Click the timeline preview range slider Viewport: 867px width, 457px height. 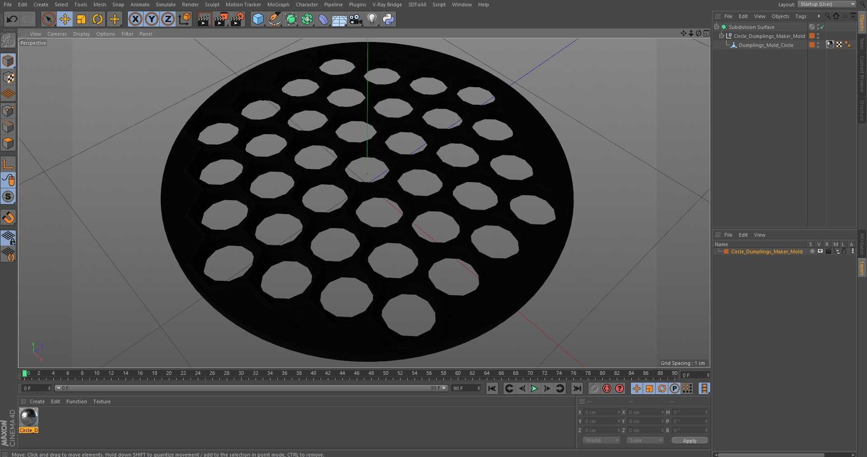coord(252,388)
